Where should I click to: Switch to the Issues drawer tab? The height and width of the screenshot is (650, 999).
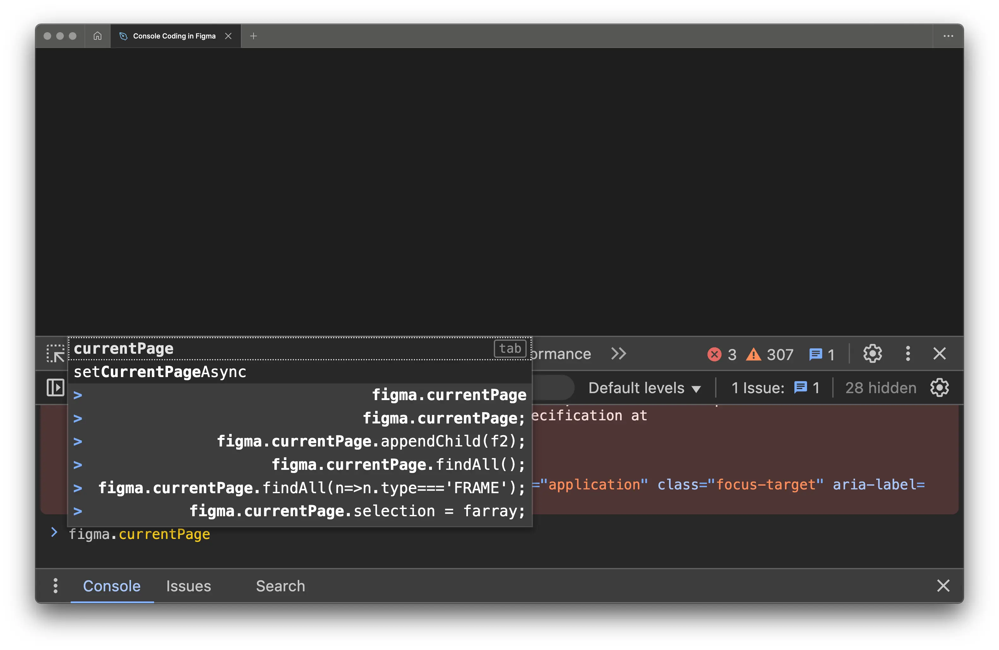tap(188, 586)
